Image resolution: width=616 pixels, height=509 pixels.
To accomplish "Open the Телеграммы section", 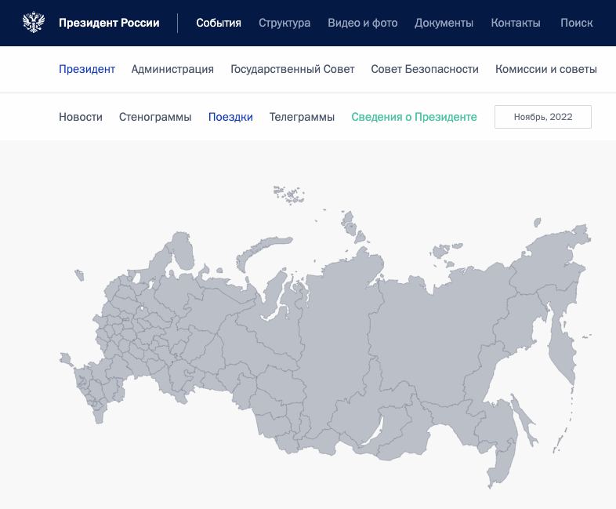I will coord(302,117).
